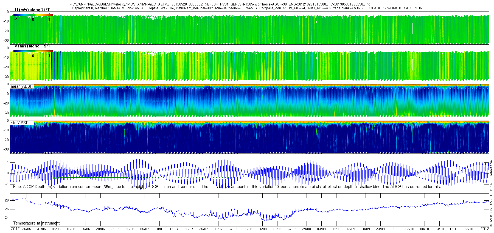
Task: Click the '29/08' date tick label
Action: pos(307,229)
